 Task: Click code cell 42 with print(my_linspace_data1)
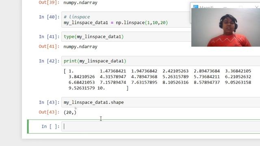(161, 61)
